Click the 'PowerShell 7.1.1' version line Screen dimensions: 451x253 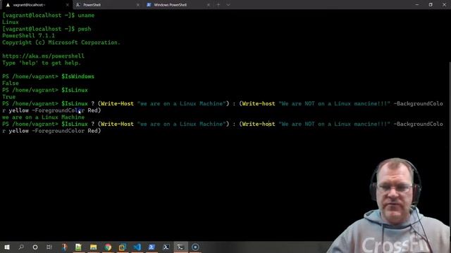[x=28, y=36]
